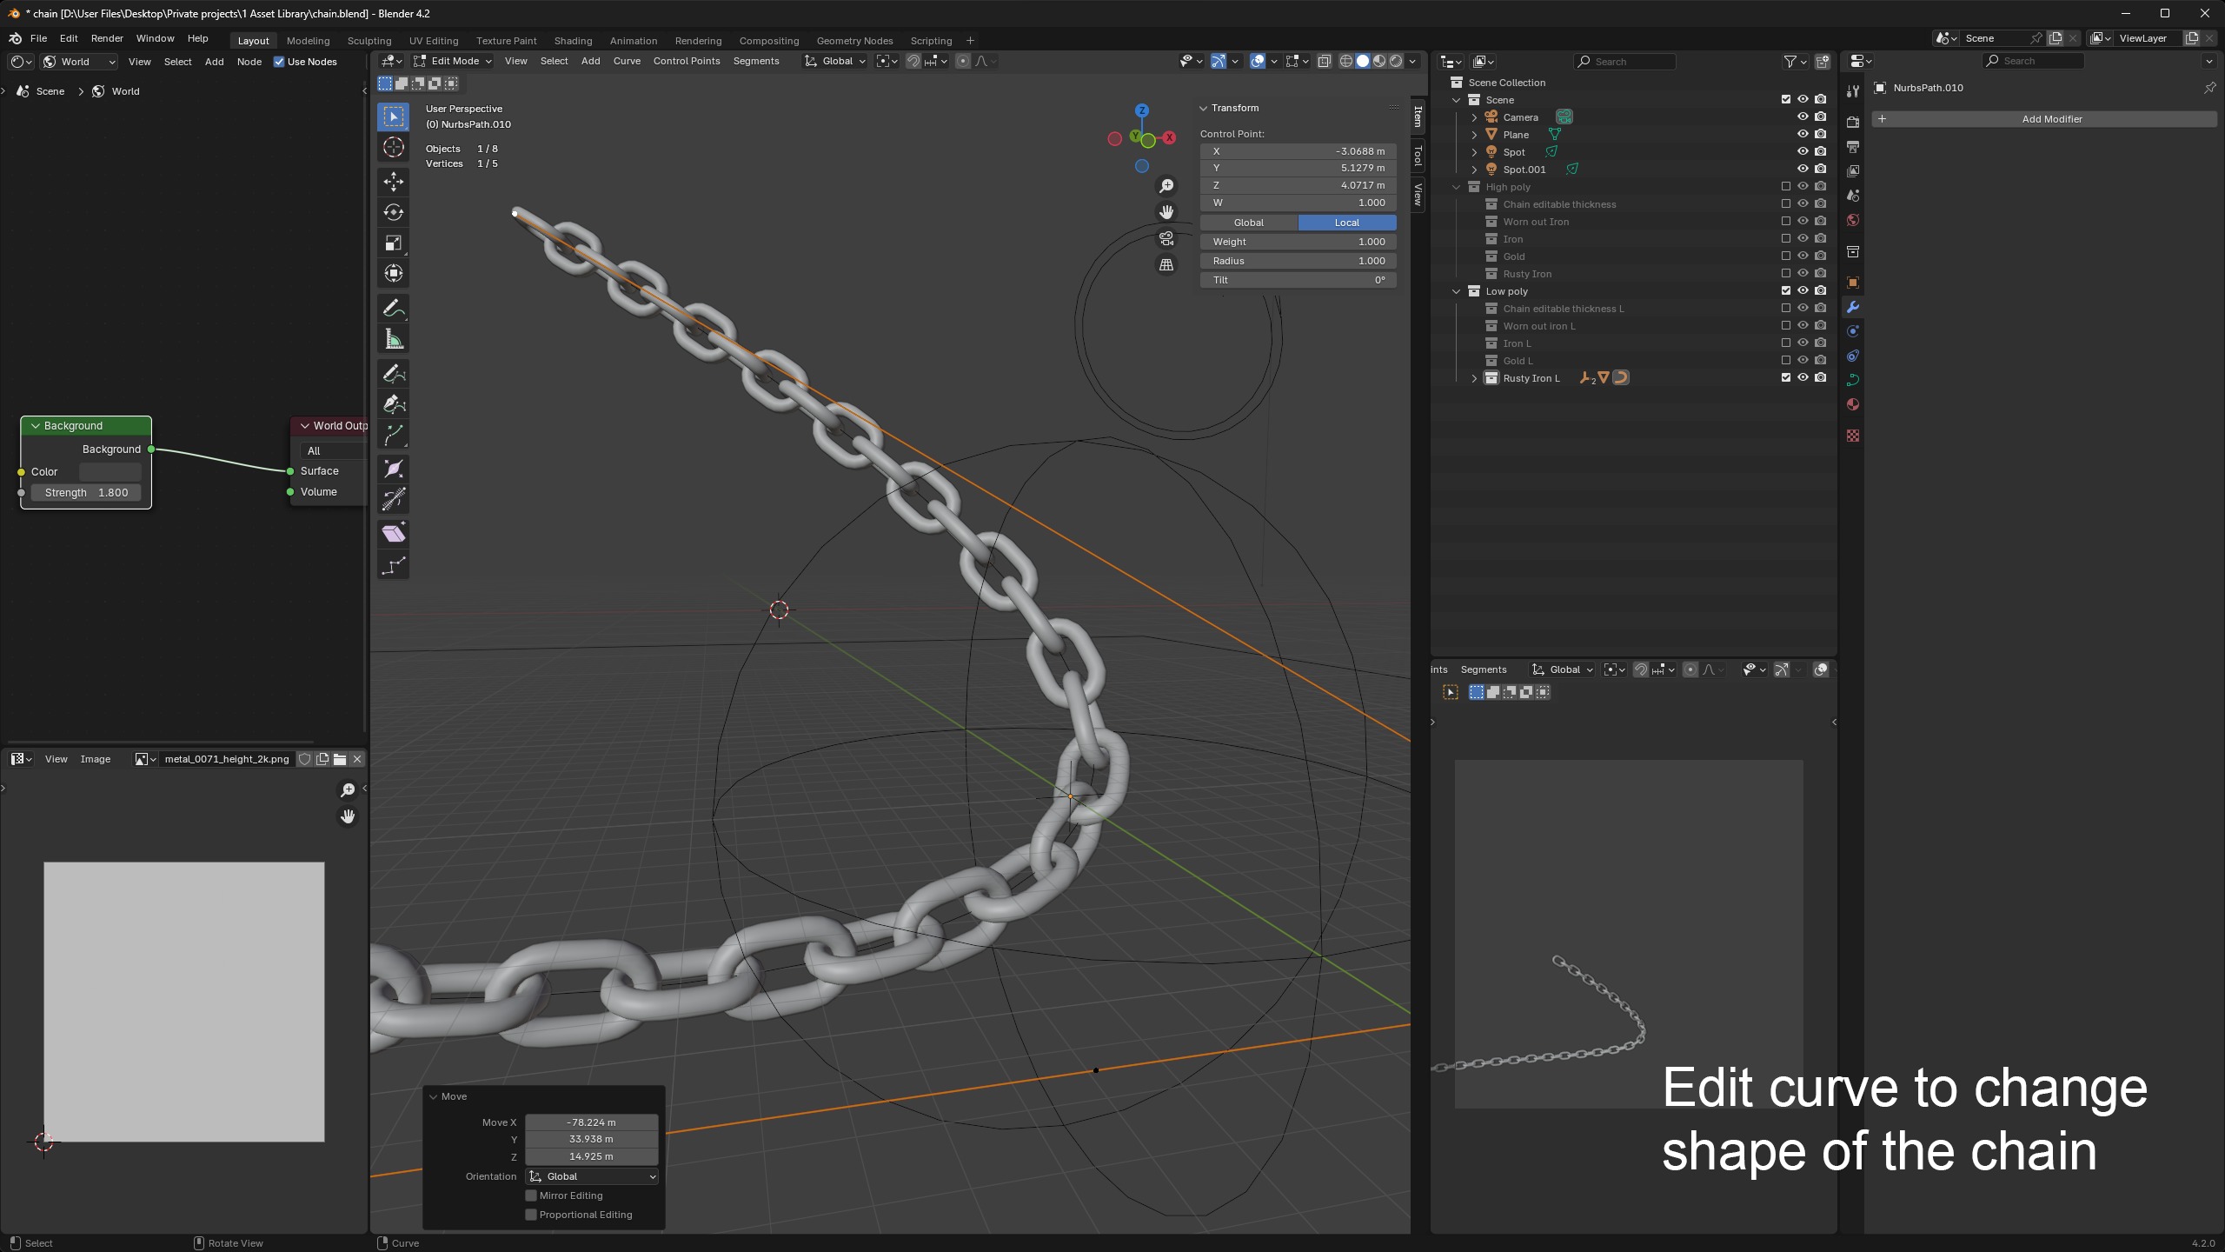Image resolution: width=2225 pixels, height=1252 pixels.
Task: Open first Segments menu in viewport header
Action: [756, 61]
